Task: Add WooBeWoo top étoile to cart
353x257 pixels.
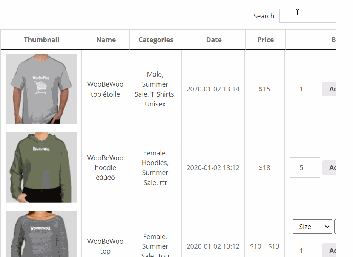Action: (x=329, y=89)
